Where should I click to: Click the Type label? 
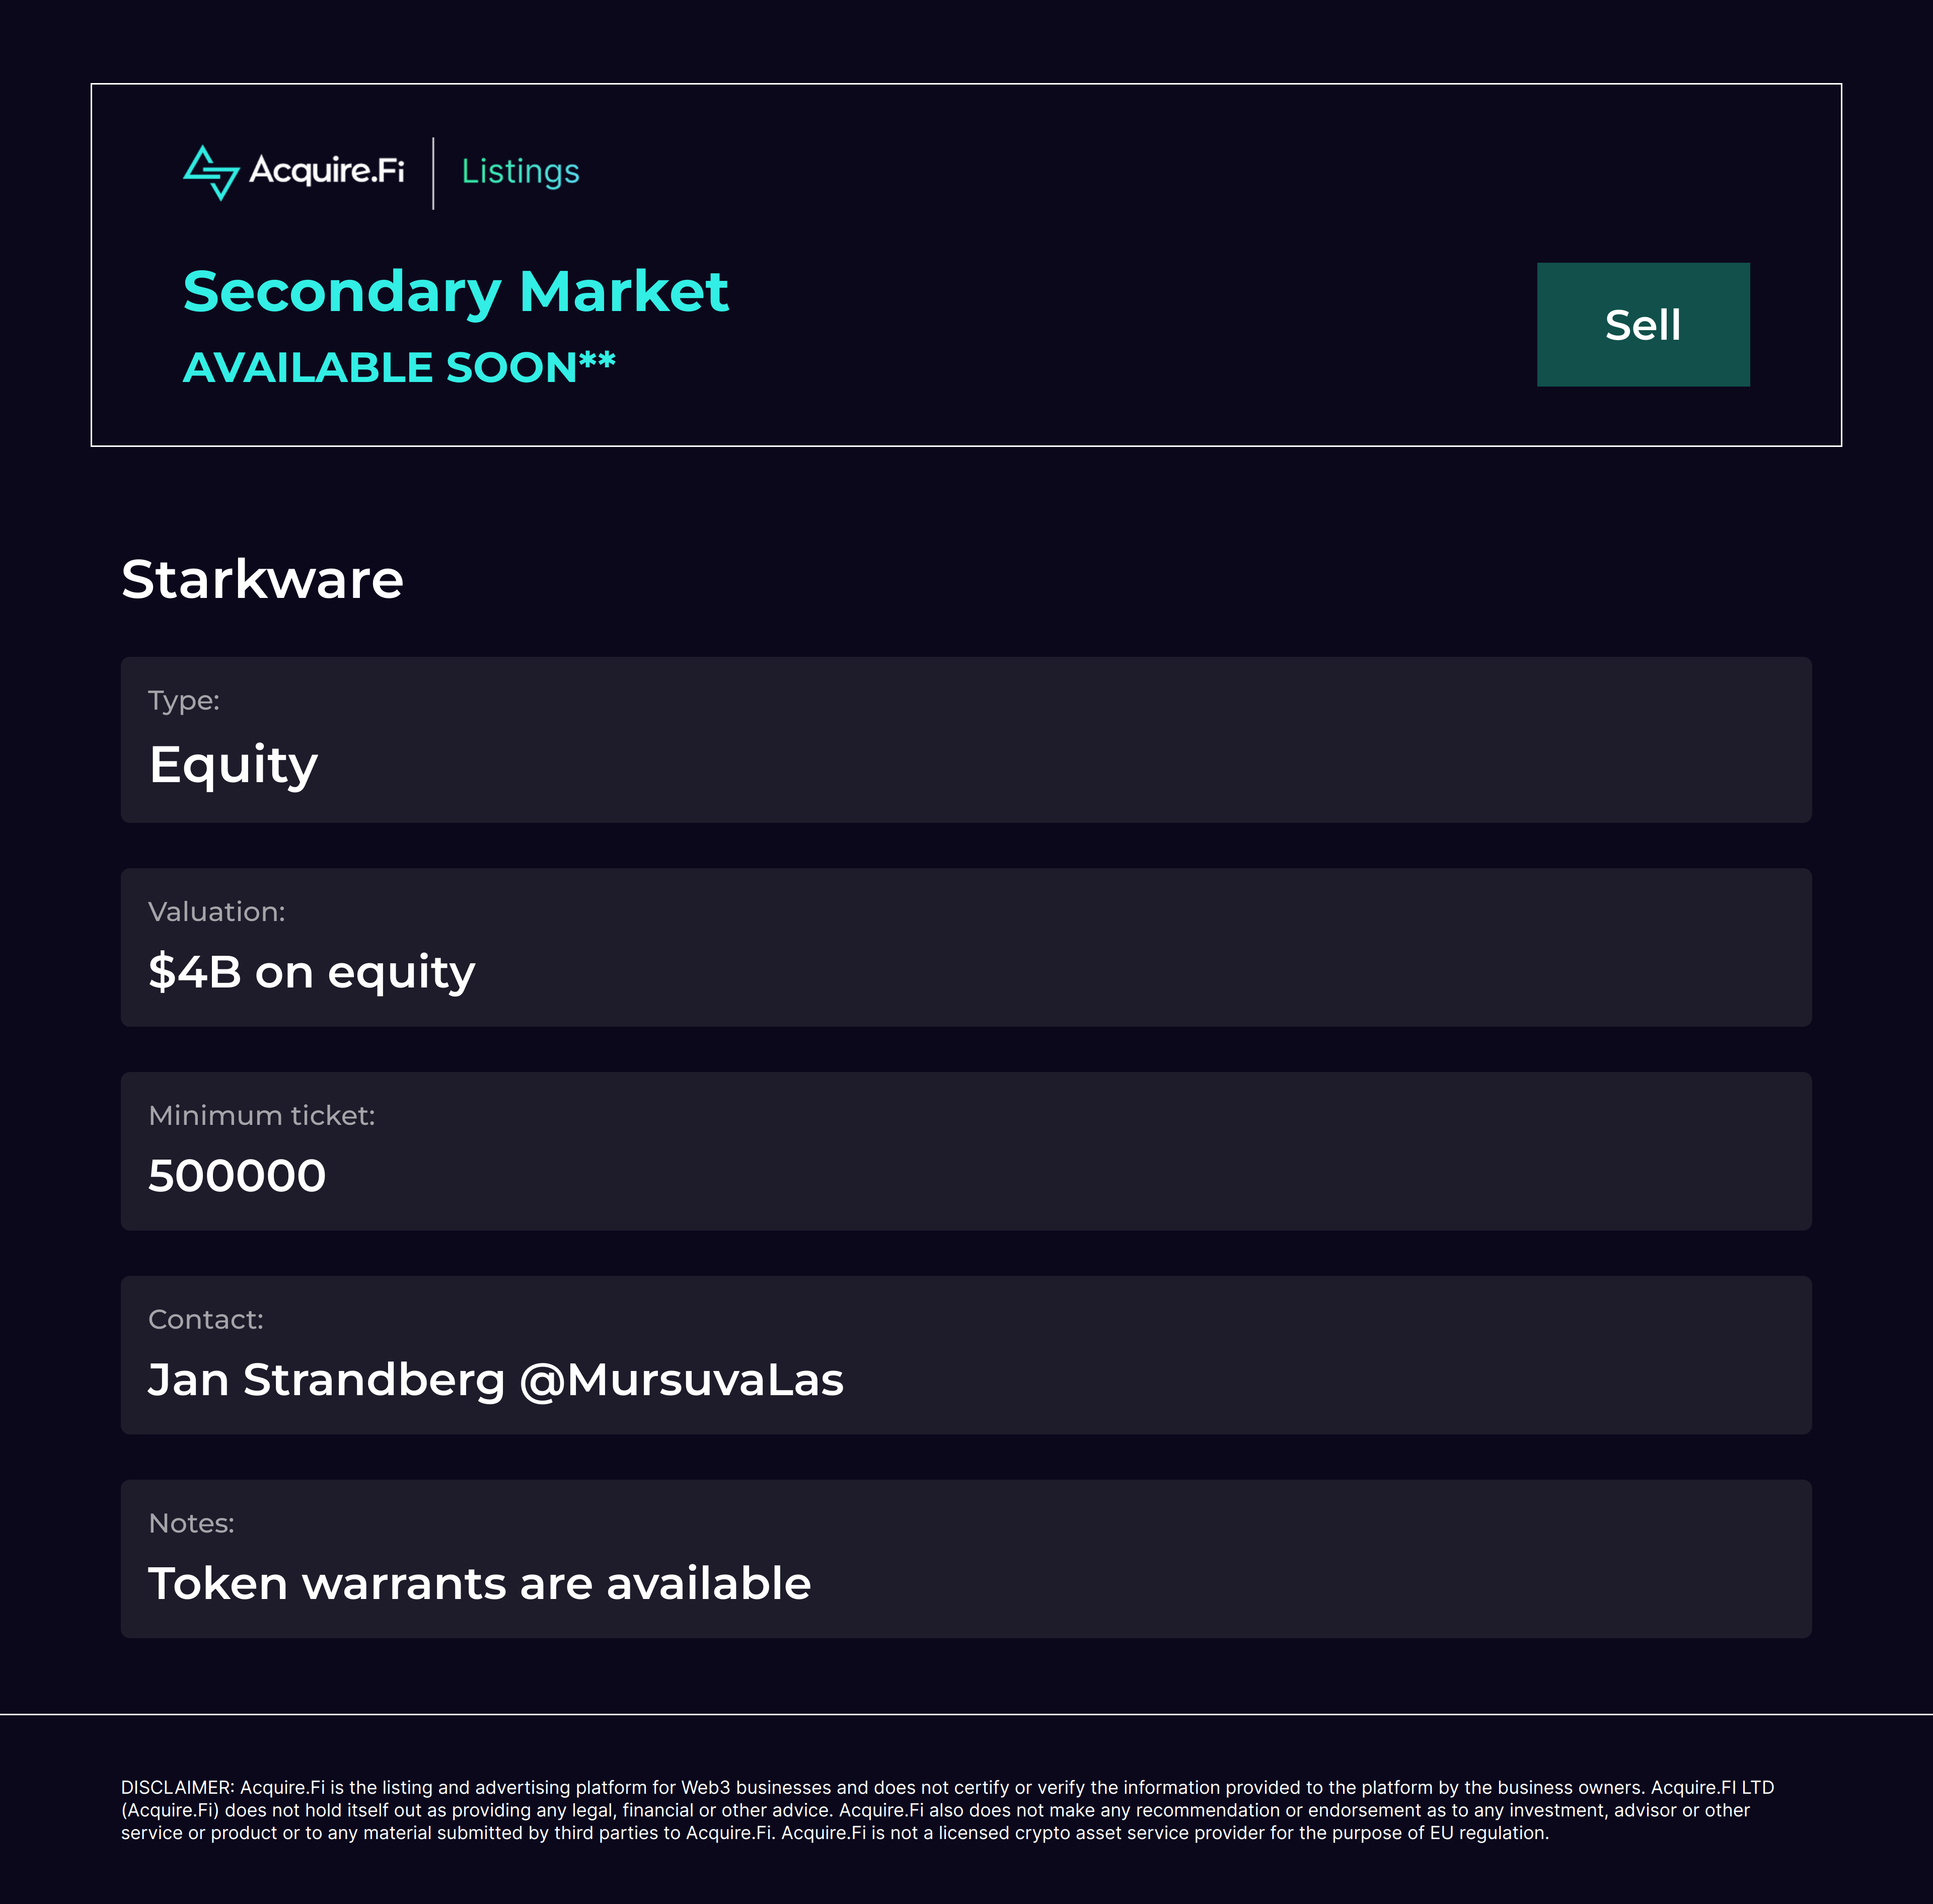(184, 701)
